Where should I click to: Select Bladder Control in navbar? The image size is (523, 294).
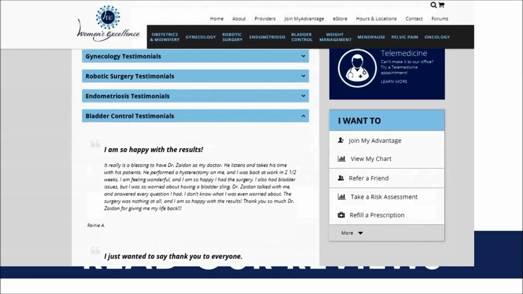(x=302, y=37)
